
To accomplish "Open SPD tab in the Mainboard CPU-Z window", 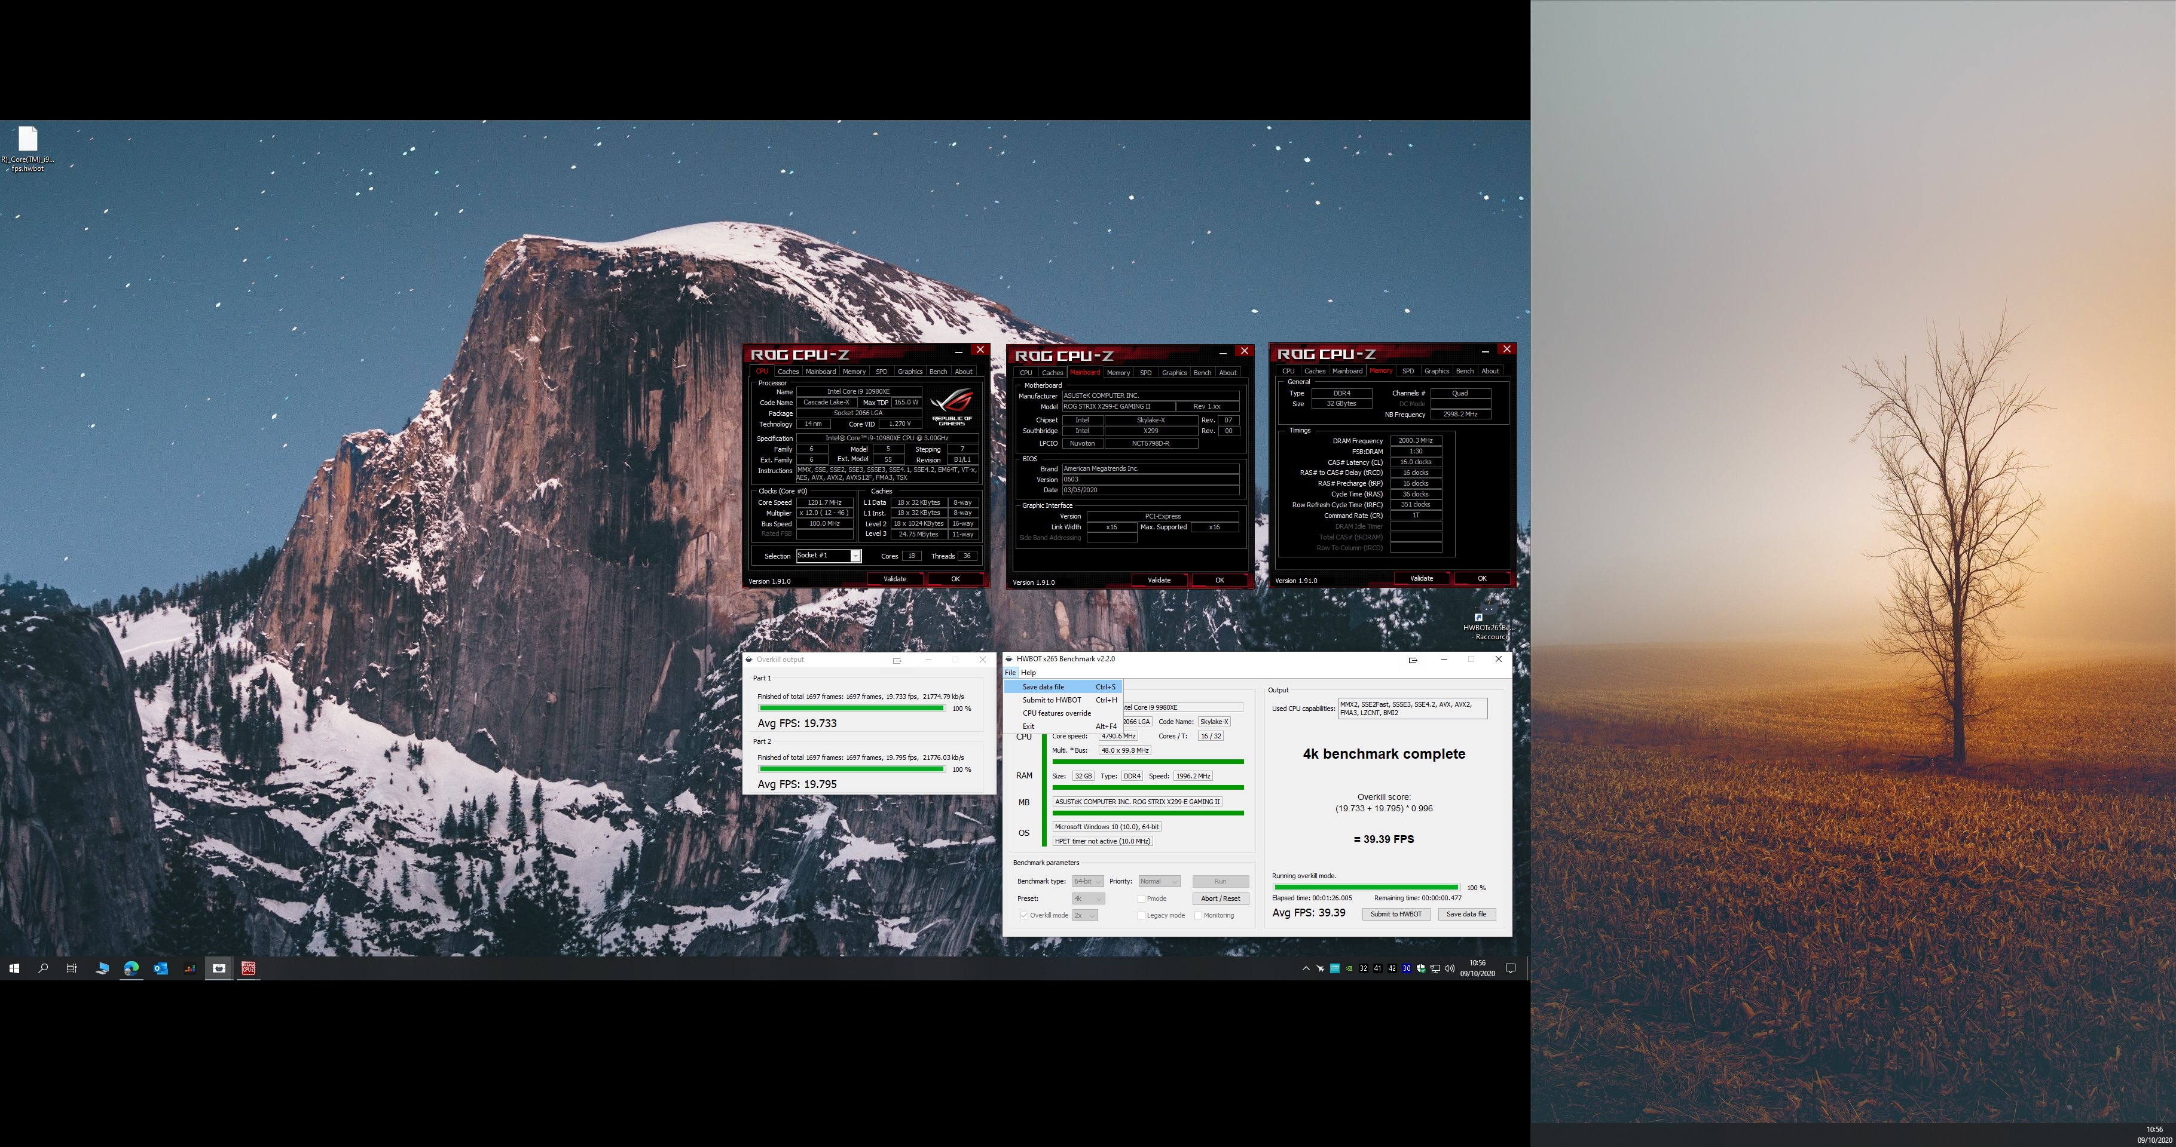I will coord(1145,372).
